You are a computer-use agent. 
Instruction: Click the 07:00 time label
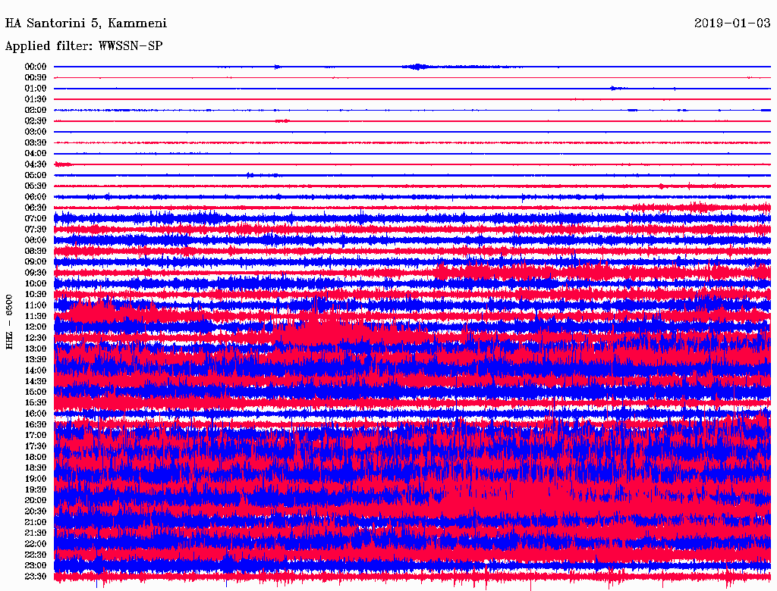tap(36, 219)
